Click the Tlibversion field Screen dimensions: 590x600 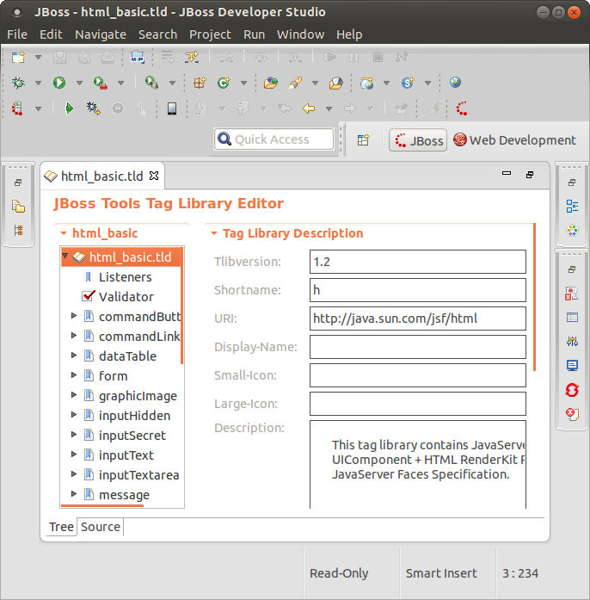417,262
